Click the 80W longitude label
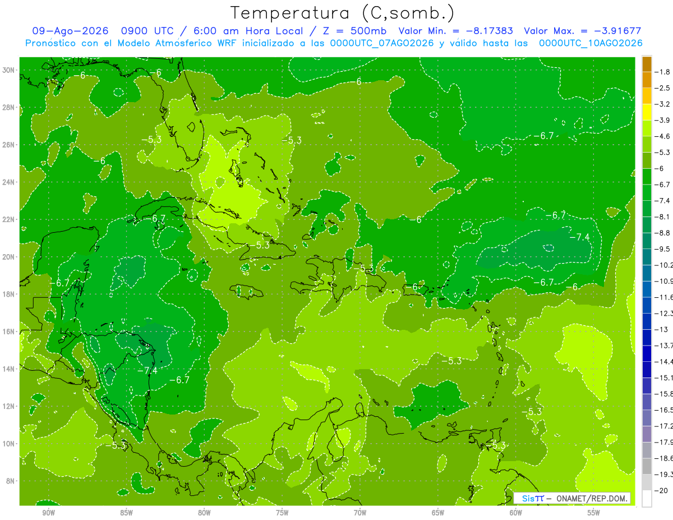The width and height of the screenshot is (673, 520). 204,513
